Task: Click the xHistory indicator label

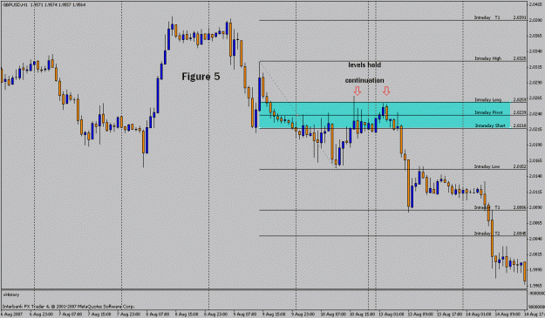Action: (x=11, y=294)
